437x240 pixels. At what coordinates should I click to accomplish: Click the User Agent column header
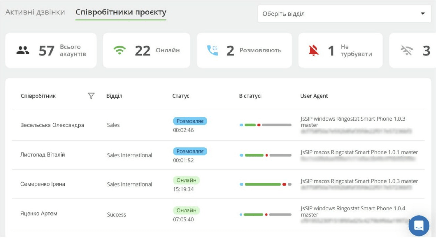click(314, 96)
